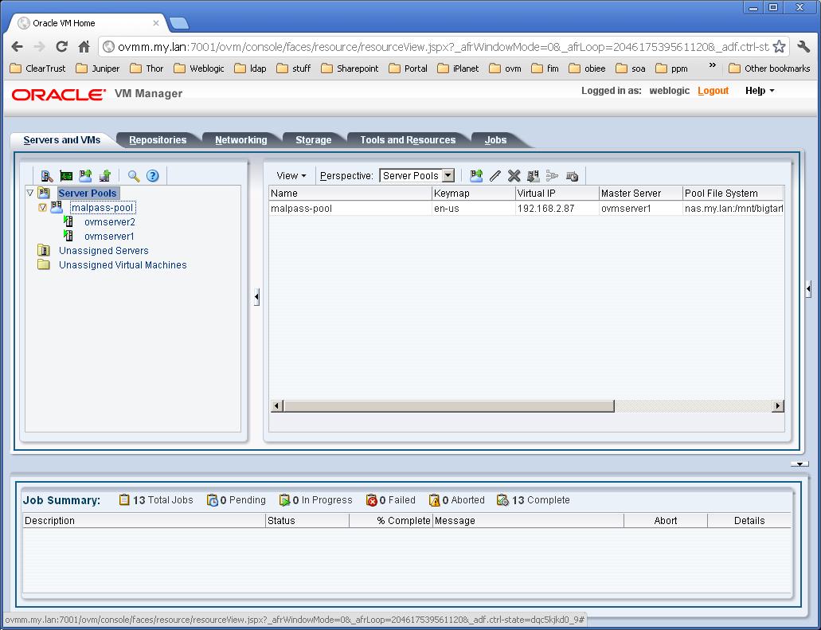The height and width of the screenshot is (630, 821).
Task: Click the pencil Edit icon
Action: (495, 176)
